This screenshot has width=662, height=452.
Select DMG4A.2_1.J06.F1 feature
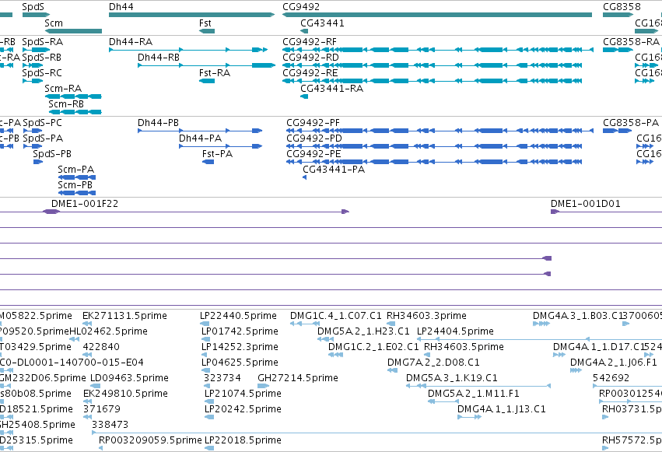576,370
